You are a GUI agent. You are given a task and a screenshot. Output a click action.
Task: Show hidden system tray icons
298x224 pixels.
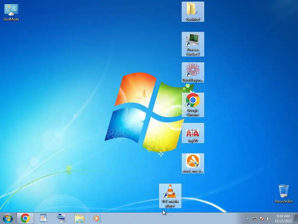(247, 218)
